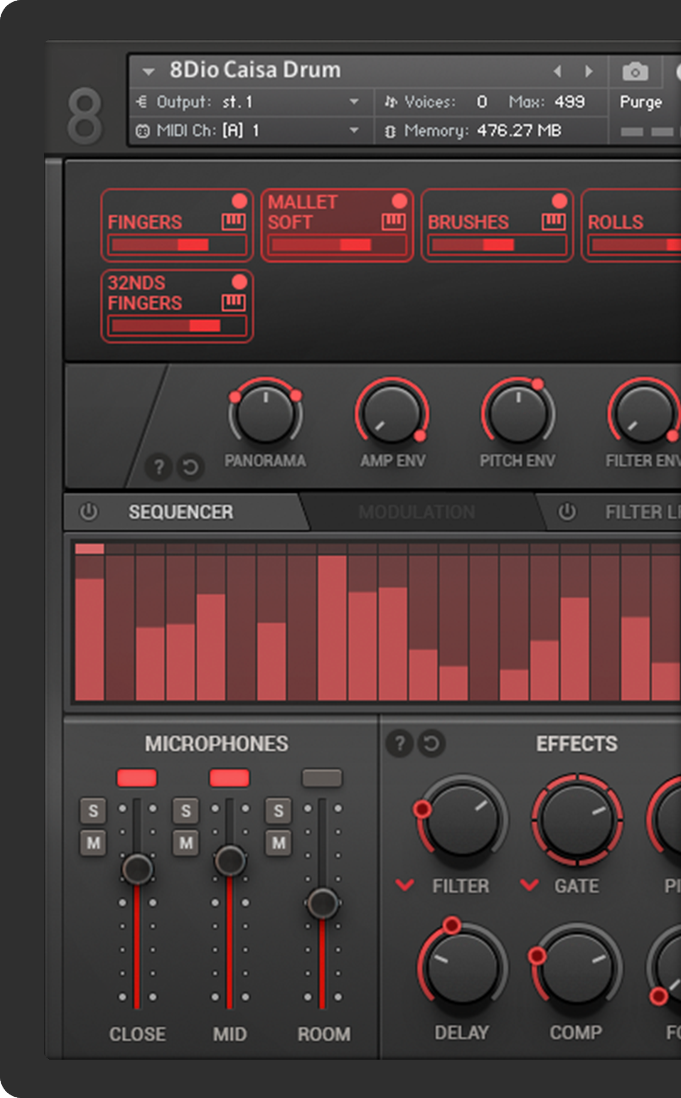Toggle the FILTER LFO power button
The image size is (681, 1098).
point(567,512)
